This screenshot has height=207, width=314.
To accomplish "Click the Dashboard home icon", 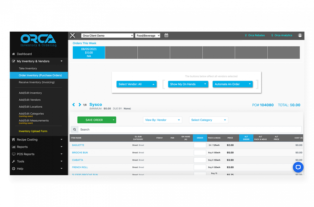I will [14, 54].
